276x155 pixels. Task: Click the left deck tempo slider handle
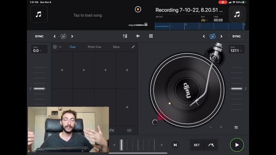39,89
